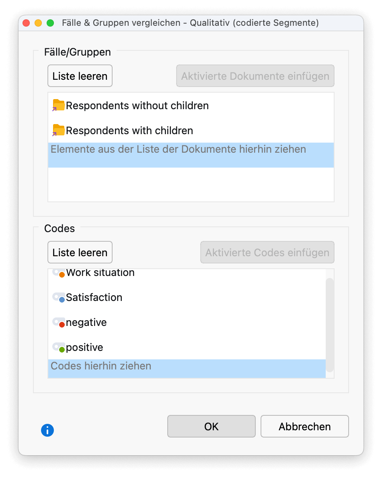
Task: Click folder icon for Respondents without children
Action: [59, 106]
